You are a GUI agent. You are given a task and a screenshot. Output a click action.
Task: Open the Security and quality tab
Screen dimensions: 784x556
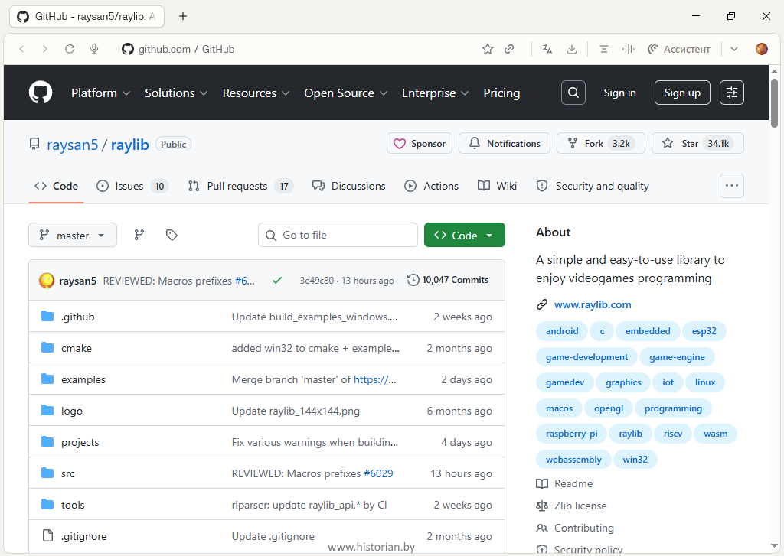tap(593, 186)
